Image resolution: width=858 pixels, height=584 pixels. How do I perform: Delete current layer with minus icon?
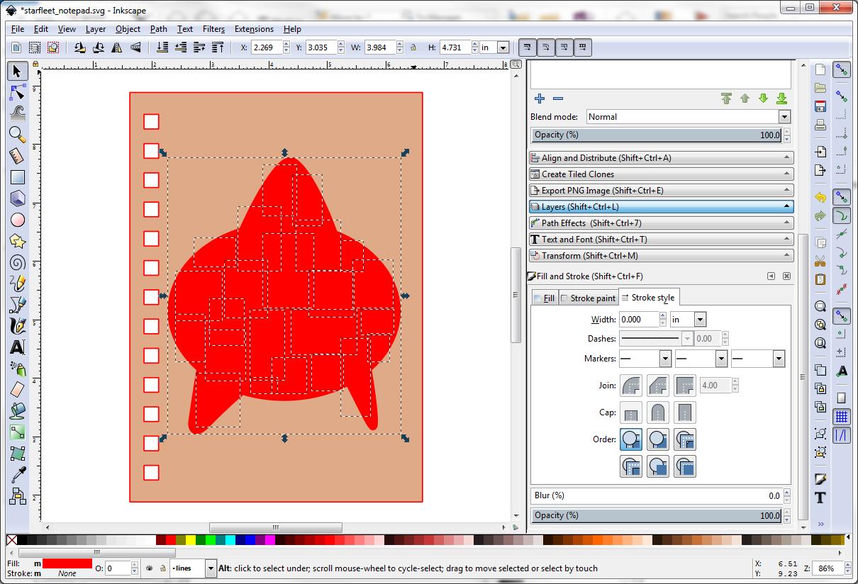558,99
